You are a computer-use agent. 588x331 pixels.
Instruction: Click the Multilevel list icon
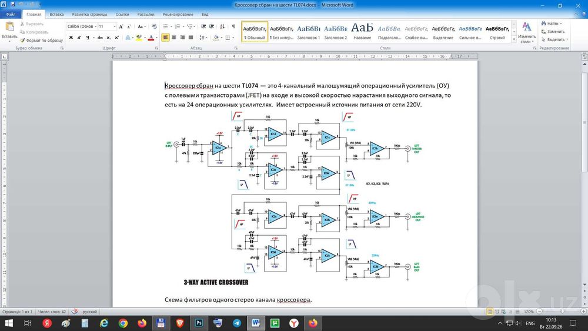(190, 26)
